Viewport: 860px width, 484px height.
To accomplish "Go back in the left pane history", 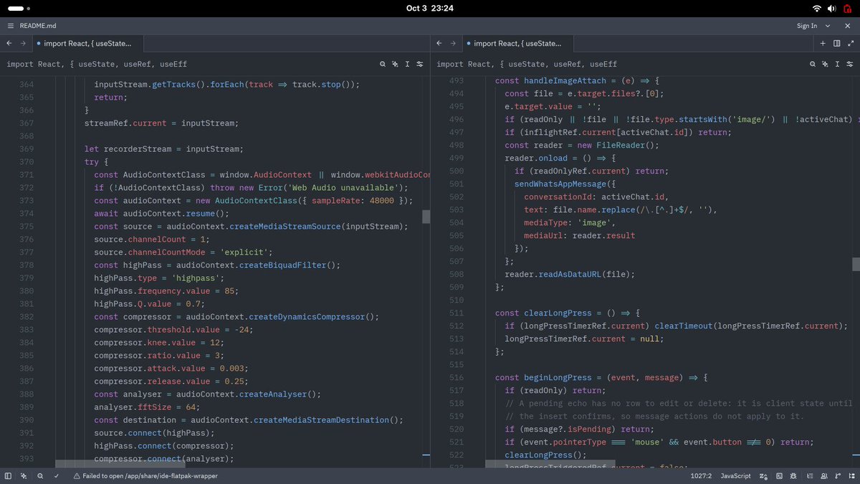I will click(x=10, y=43).
